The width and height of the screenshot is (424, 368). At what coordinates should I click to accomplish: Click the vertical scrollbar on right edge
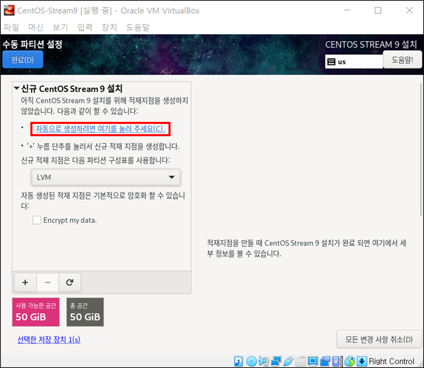click(x=421, y=149)
